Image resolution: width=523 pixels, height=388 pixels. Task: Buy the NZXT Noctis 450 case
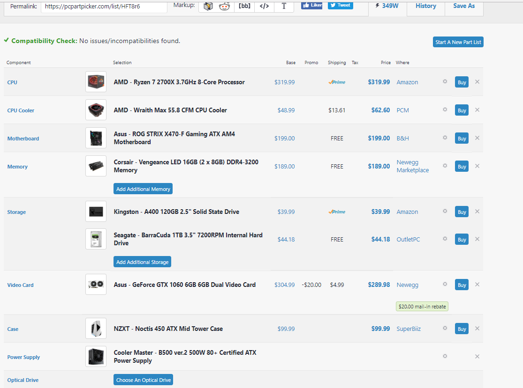[462, 329]
